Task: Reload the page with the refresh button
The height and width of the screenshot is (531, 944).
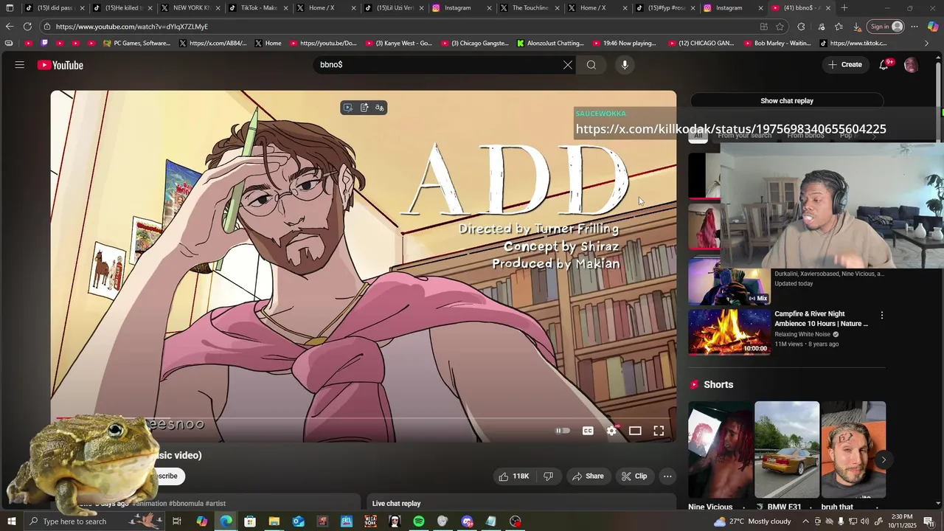Action: [x=27, y=27]
